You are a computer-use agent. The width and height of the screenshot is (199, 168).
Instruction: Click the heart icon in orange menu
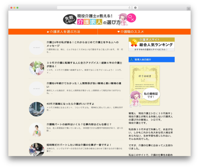tap(119, 32)
